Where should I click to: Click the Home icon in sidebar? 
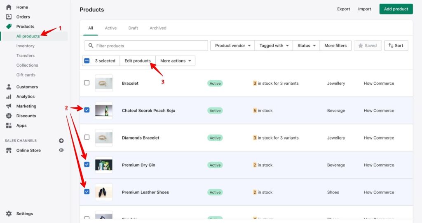point(9,7)
